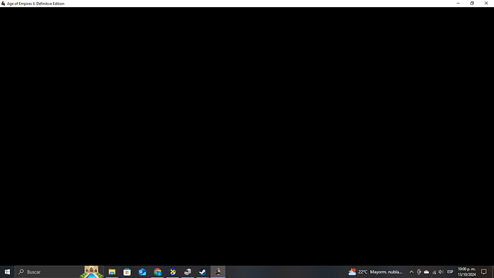The image size is (494, 278).
Task: Open the Outlook taskbar icon
Action: 142,272
